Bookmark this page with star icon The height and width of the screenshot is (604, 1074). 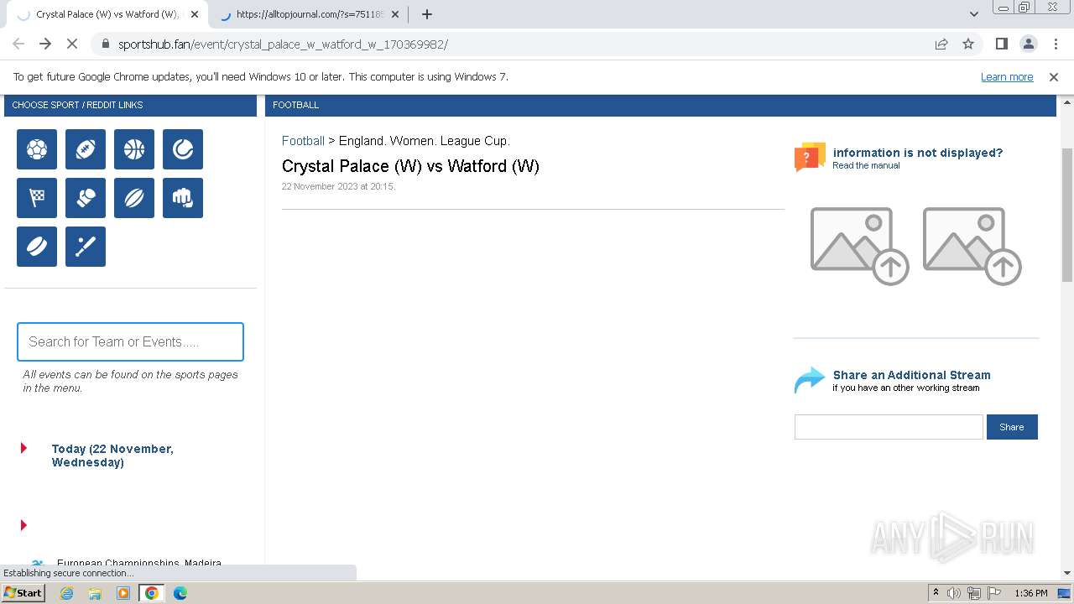pos(968,44)
